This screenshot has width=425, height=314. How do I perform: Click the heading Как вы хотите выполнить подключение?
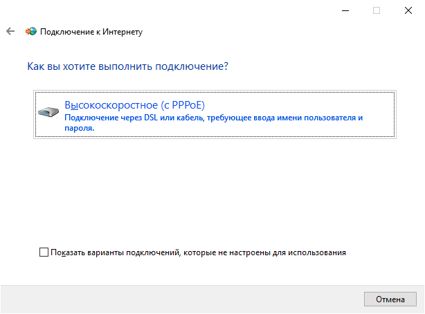click(x=127, y=67)
